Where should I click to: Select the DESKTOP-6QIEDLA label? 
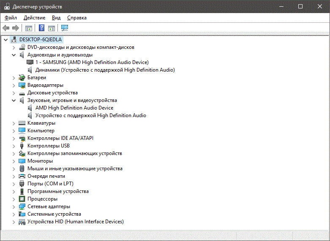click(x=41, y=40)
